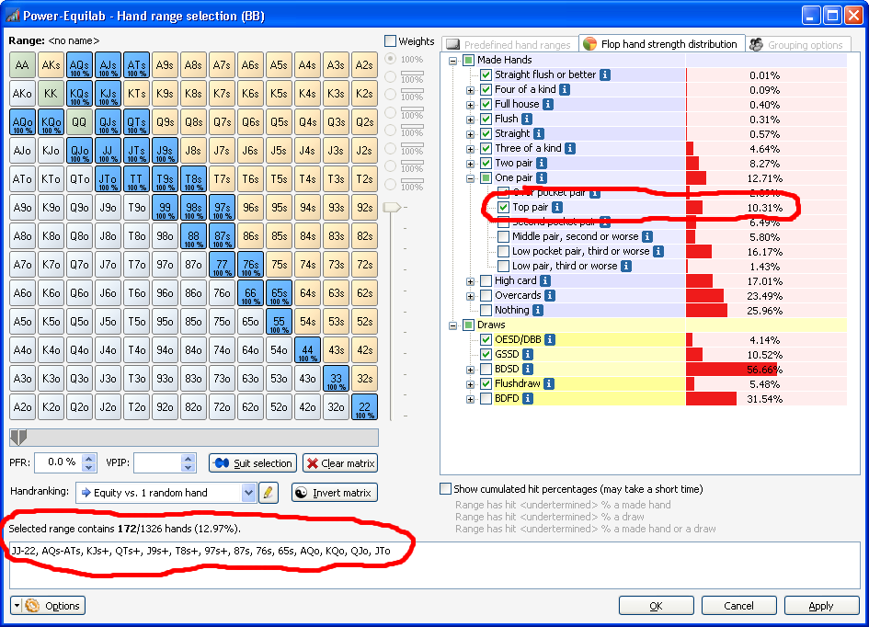Deselect the 22 hand cell
The width and height of the screenshot is (869, 627).
point(365,407)
